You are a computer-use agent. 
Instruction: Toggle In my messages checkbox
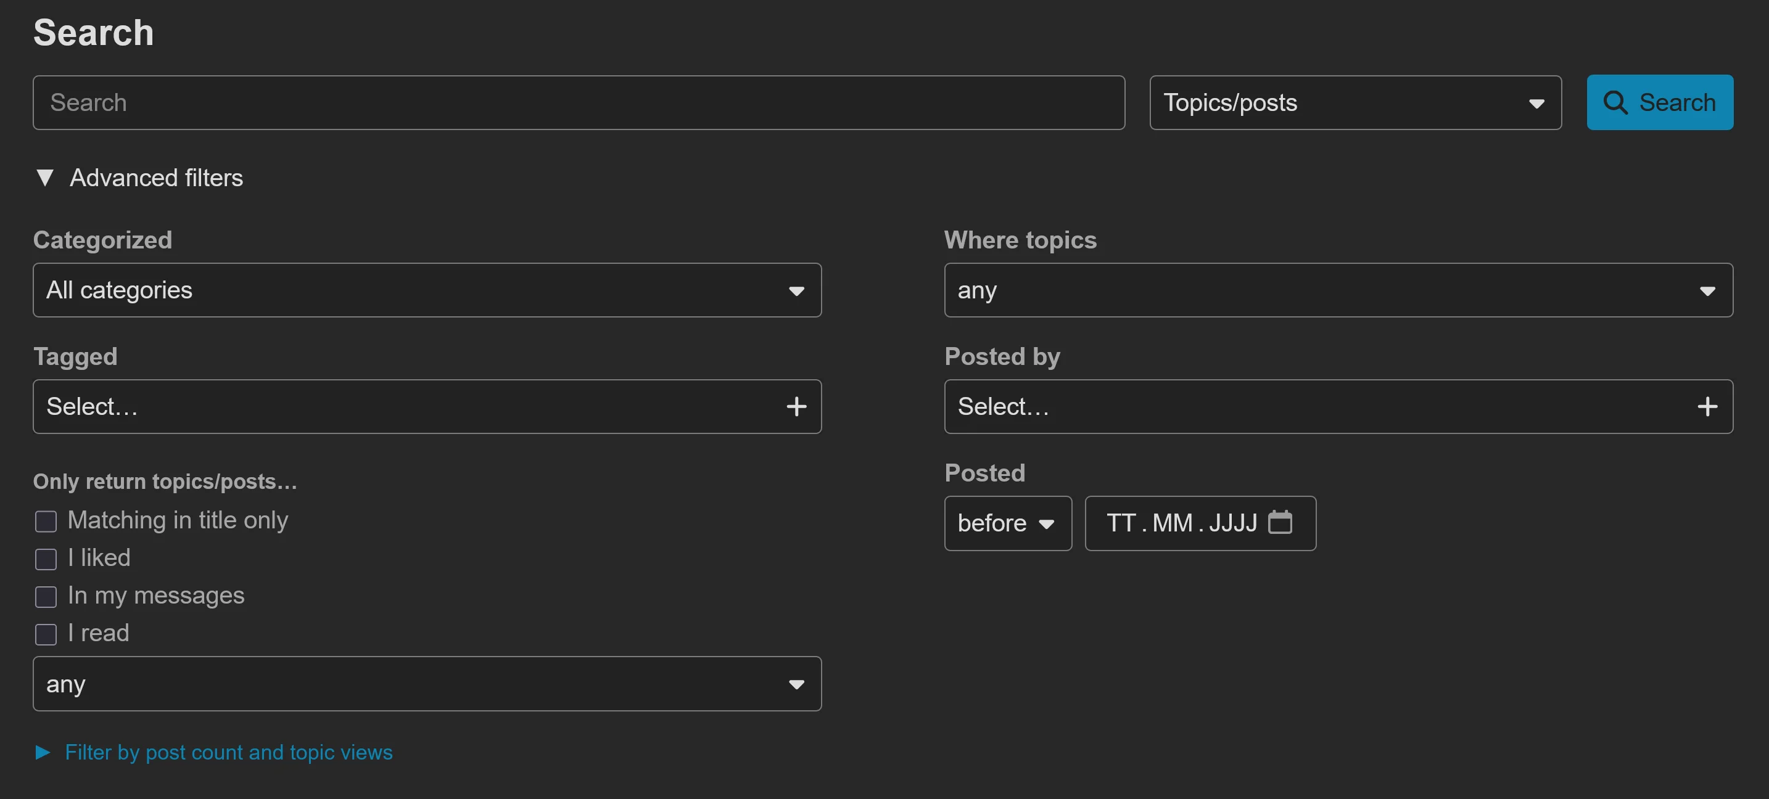pyautogui.click(x=46, y=597)
